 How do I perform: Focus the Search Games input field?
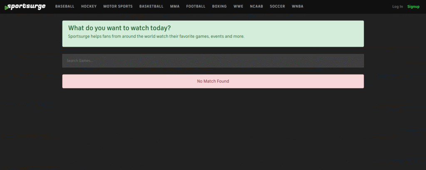[213, 61]
